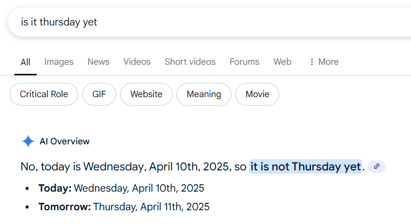The height and width of the screenshot is (224, 411).
Task: Filter results with the GIF chip
Action: point(99,94)
